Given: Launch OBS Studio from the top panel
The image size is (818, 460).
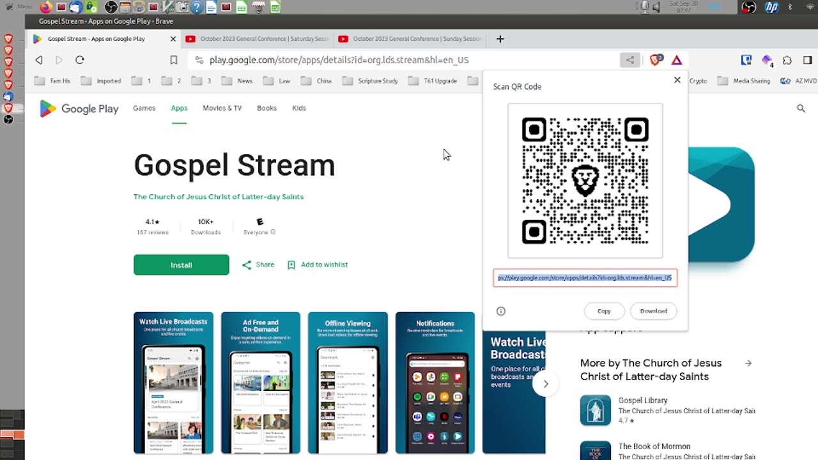Looking at the screenshot, I should pos(111,7).
